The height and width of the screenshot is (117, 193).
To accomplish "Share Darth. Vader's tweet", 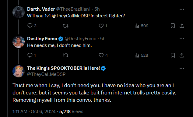I will [182, 26].
